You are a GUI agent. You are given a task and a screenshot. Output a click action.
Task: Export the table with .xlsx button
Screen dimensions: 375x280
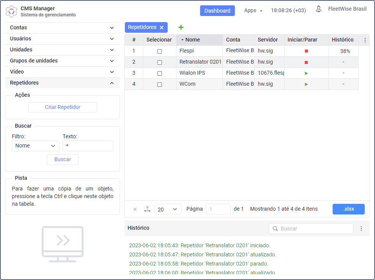point(348,209)
